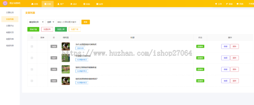
Task: Open the 系统 system settings menu
Action: coord(87,4)
